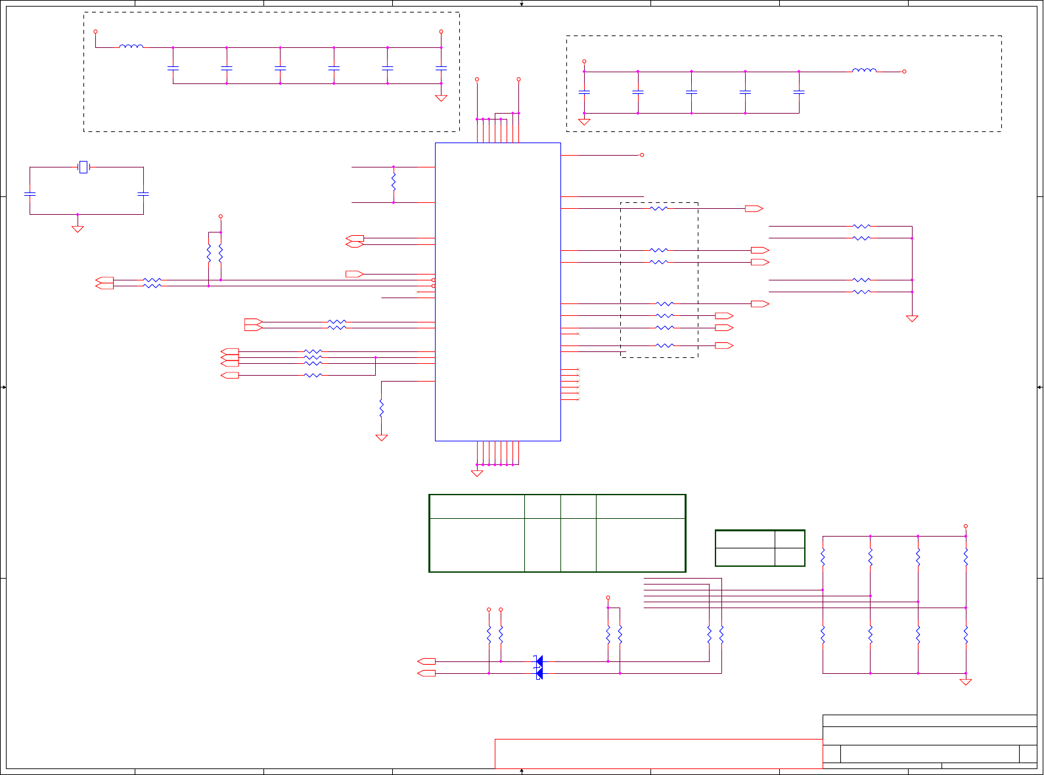Select the ground symbol in the six-capacitor filter block
The width and height of the screenshot is (1044, 775).
coord(441,98)
